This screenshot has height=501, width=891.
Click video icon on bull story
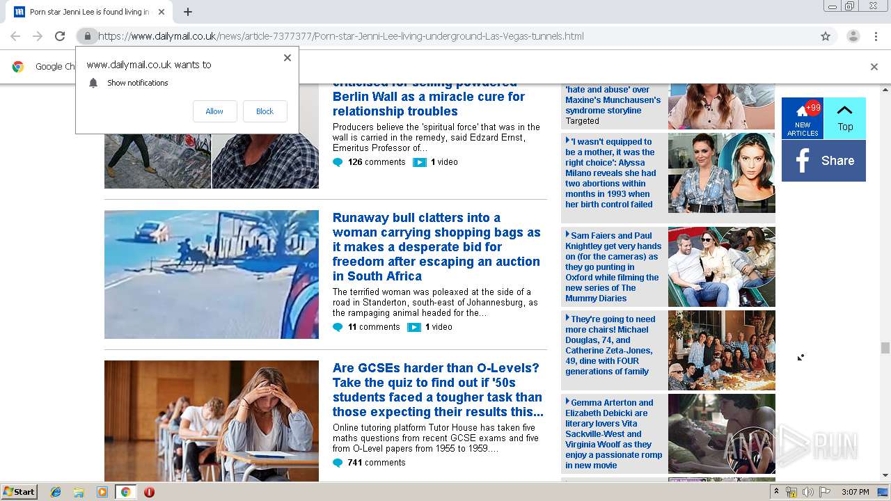(x=414, y=327)
